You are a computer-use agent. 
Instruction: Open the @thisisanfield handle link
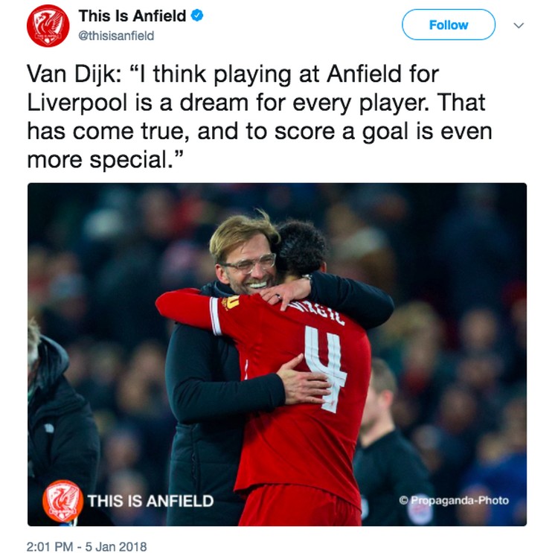116,36
